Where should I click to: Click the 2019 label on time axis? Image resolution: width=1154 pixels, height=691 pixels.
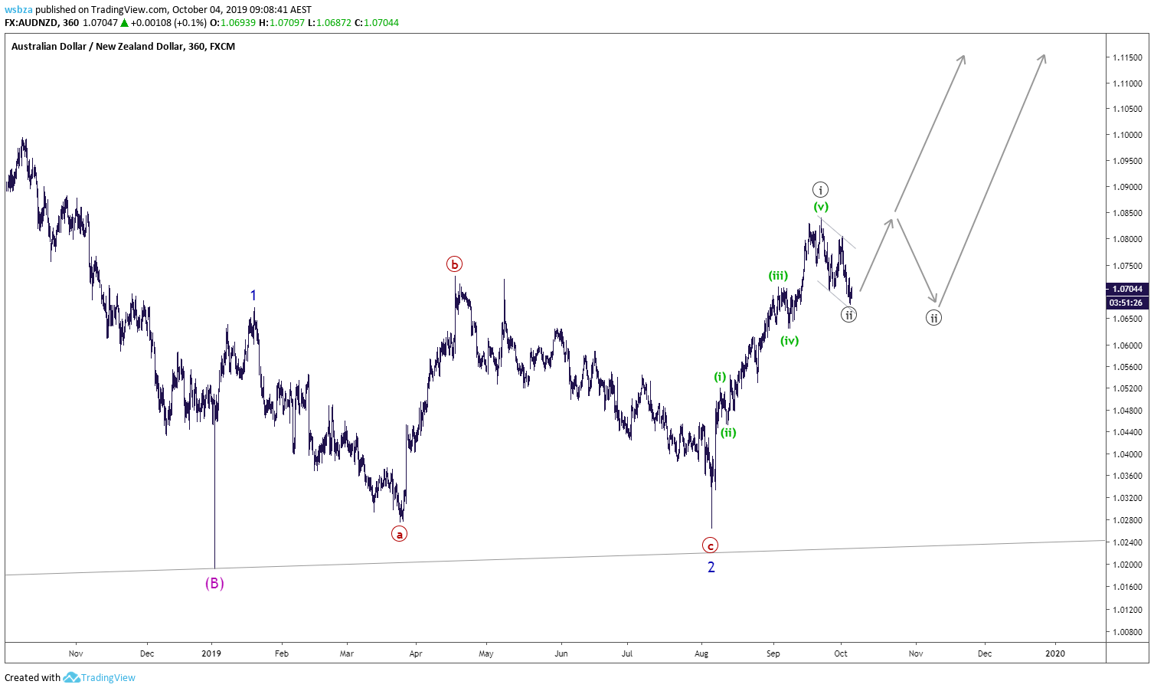211,653
